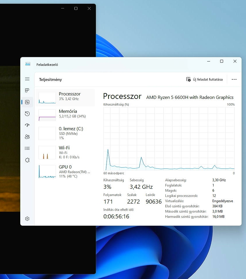Open the hamburger navigation menu
The width and height of the screenshot is (246, 279).
coord(27,79)
